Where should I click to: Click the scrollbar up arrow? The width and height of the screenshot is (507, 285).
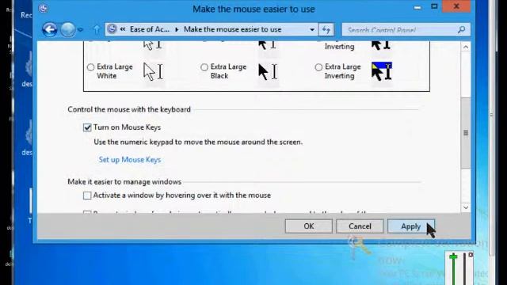(x=466, y=47)
